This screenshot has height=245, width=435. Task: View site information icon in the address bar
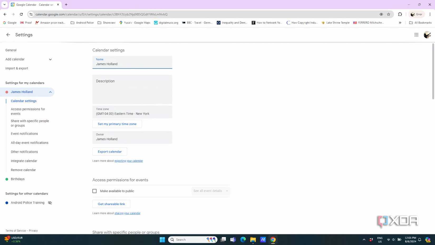pyautogui.click(x=31, y=14)
